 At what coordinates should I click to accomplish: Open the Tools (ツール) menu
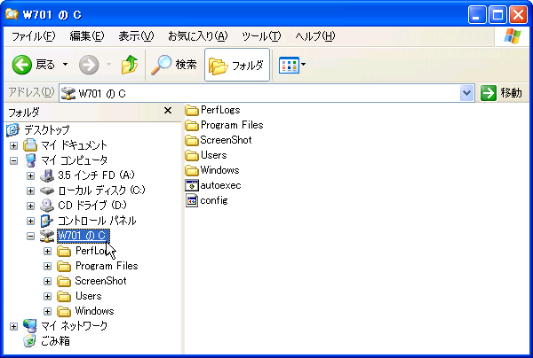(x=261, y=36)
